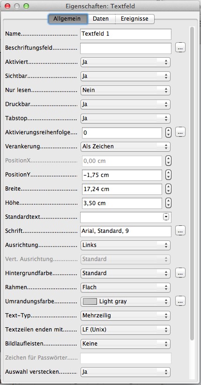This screenshot has width=201, height=385.
Task: Open the Aktiviert dropdown
Action: click(x=126, y=62)
